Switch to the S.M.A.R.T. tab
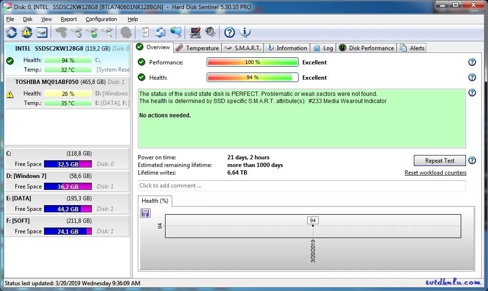 (x=243, y=48)
